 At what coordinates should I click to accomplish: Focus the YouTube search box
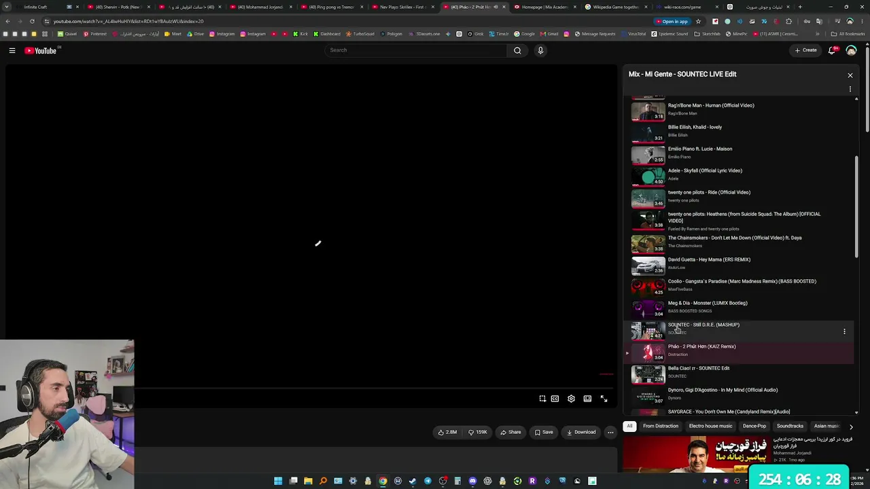416,50
